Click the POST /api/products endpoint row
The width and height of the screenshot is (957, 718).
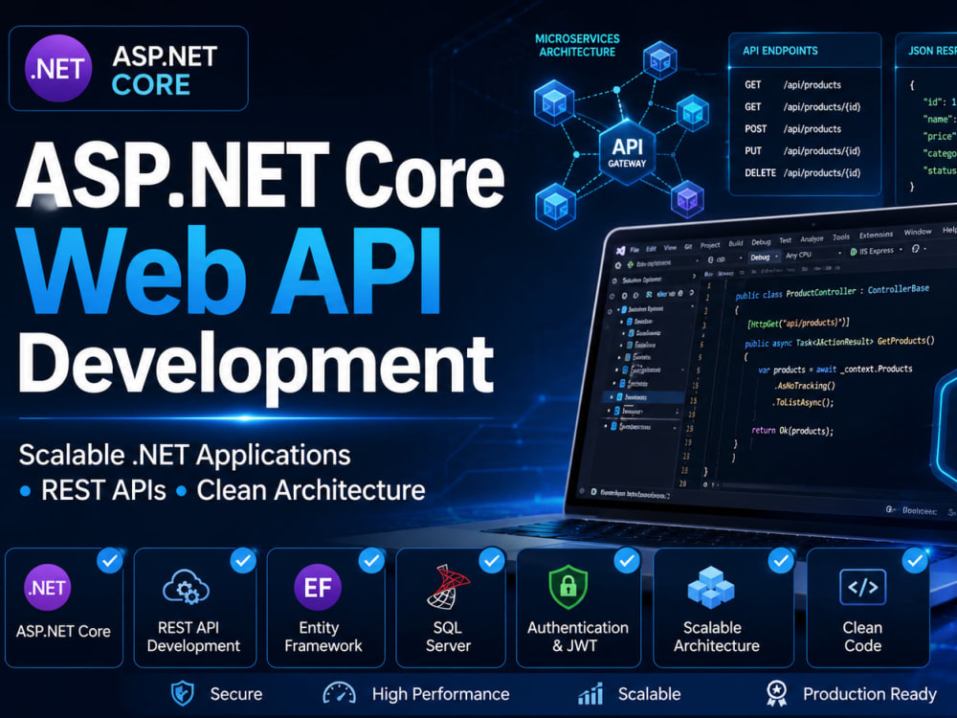point(792,129)
